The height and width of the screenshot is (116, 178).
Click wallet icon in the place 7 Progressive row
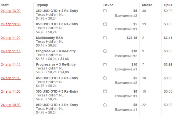(105, 65)
